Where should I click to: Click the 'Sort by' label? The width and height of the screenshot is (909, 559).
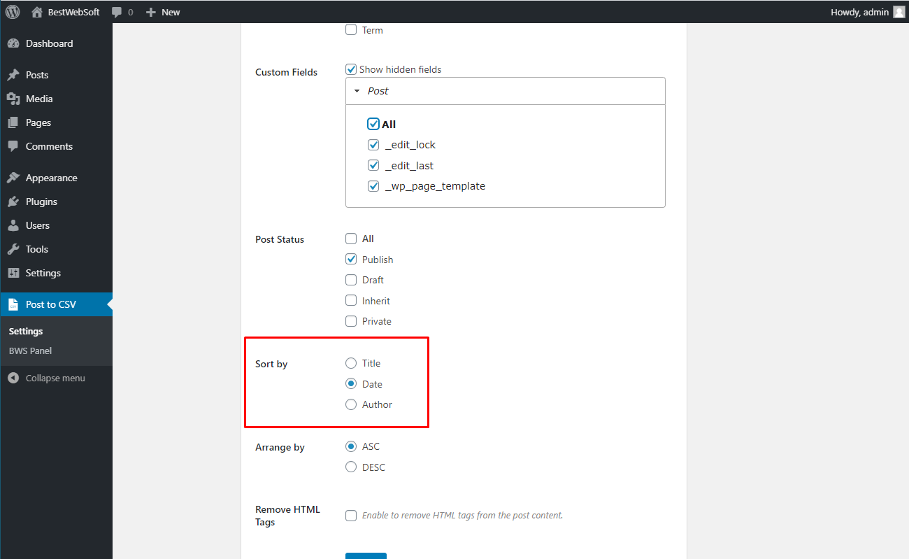[x=271, y=364]
